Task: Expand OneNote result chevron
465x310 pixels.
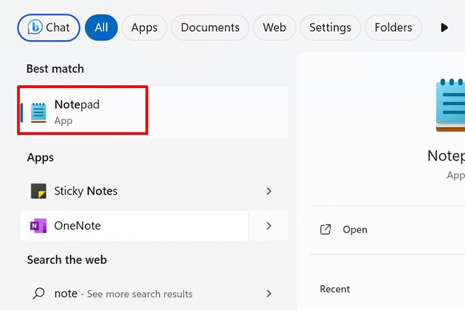Action: click(x=268, y=226)
